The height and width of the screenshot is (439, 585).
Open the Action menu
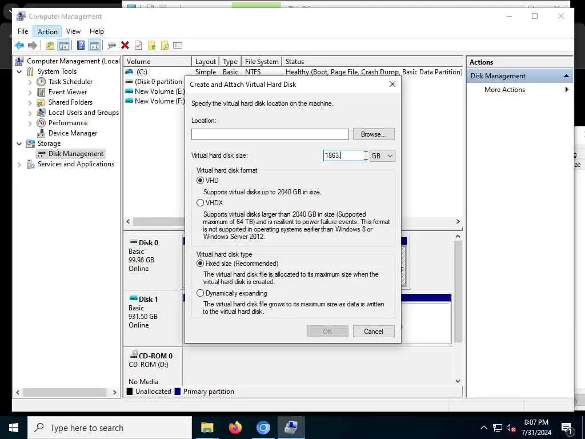tap(47, 31)
